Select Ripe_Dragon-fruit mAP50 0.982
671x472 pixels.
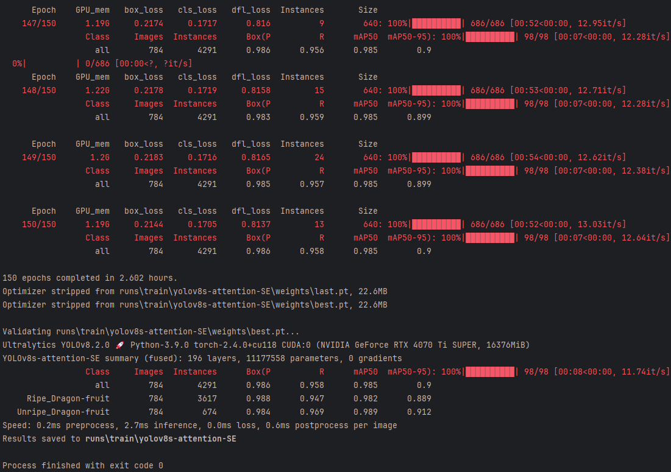[x=366, y=399]
